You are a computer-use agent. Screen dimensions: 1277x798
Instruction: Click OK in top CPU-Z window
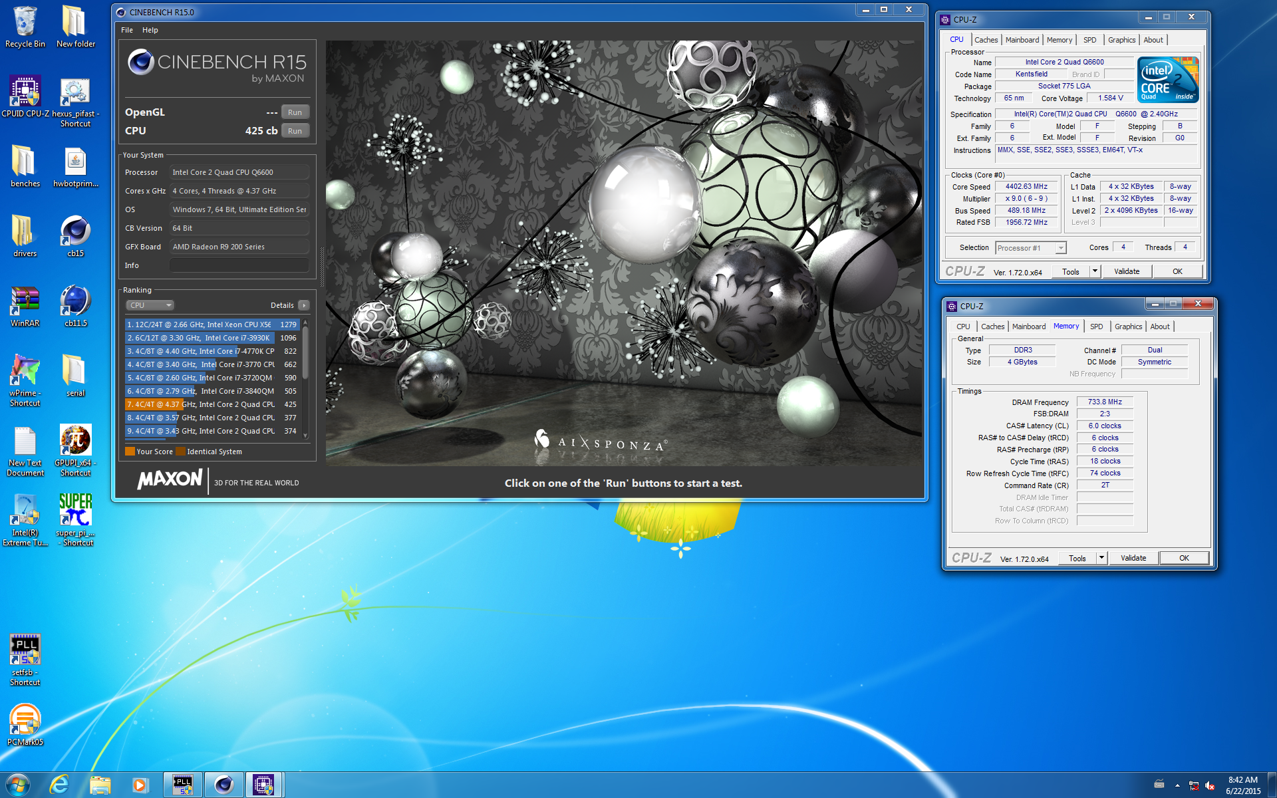point(1177,271)
